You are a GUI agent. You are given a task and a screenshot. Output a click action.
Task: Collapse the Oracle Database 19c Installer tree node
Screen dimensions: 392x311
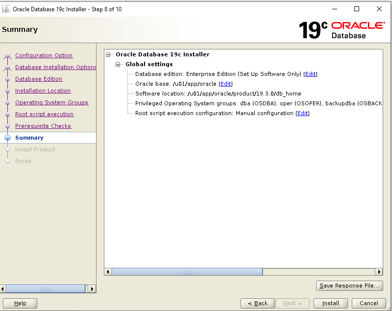(x=108, y=54)
